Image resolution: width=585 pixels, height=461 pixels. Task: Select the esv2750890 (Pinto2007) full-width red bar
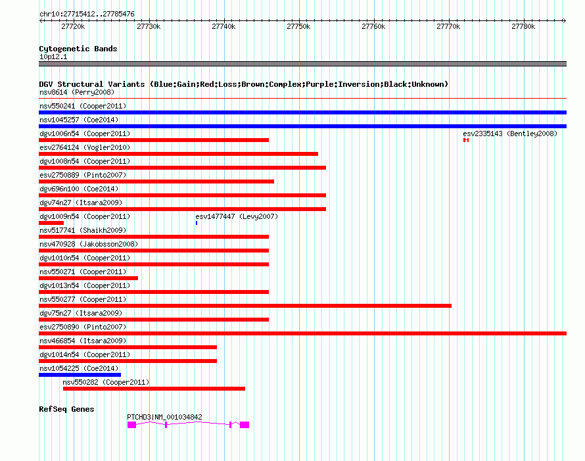click(302, 333)
